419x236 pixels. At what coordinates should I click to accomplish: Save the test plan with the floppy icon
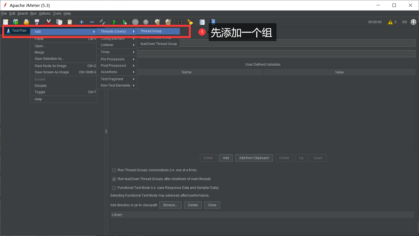pos(37,22)
